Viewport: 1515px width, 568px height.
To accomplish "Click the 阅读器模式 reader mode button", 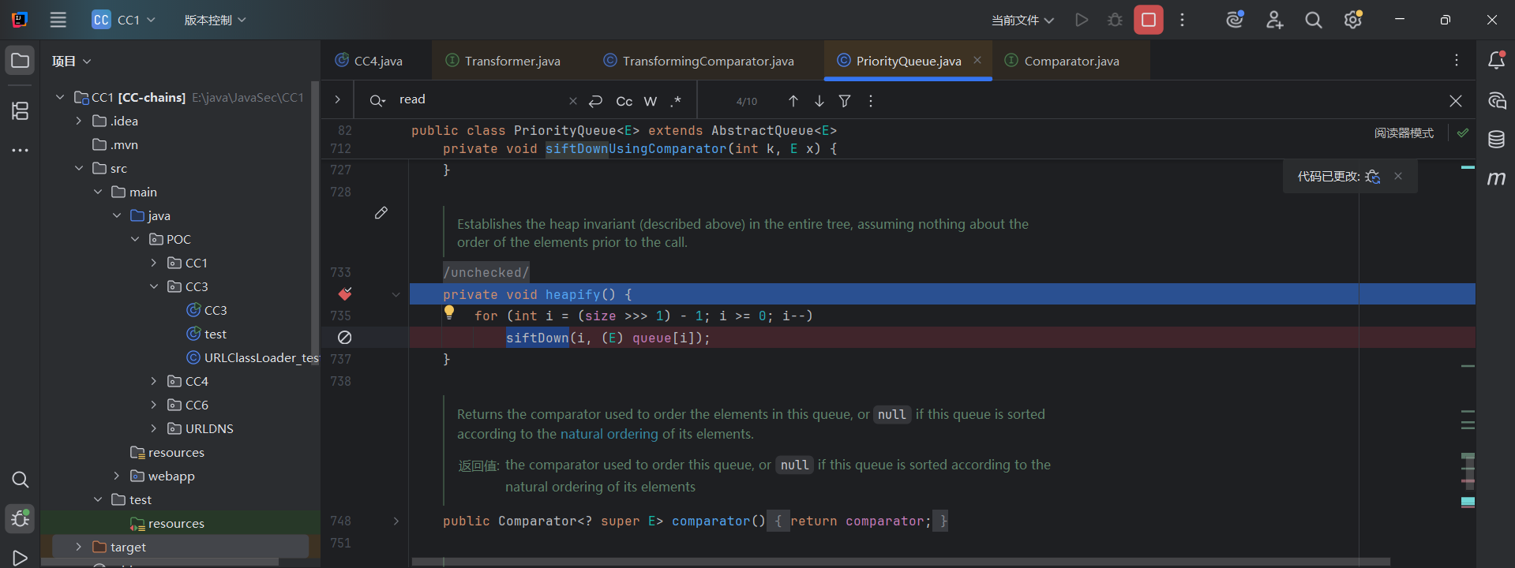I will coord(1404,133).
